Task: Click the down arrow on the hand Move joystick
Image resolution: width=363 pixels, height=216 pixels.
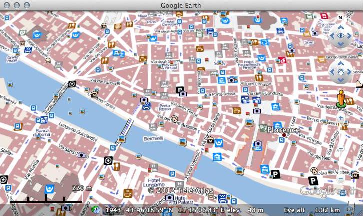Action: click(341, 80)
